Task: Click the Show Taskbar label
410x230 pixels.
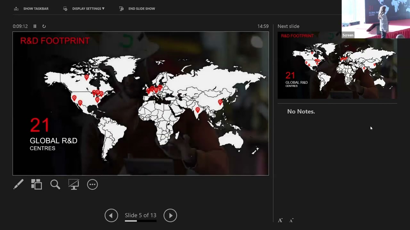Action: tap(36, 9)
